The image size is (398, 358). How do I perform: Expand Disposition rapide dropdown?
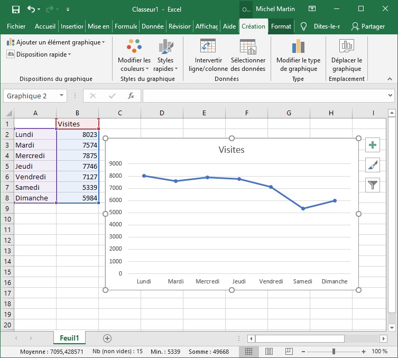click(x=39, y=54)
